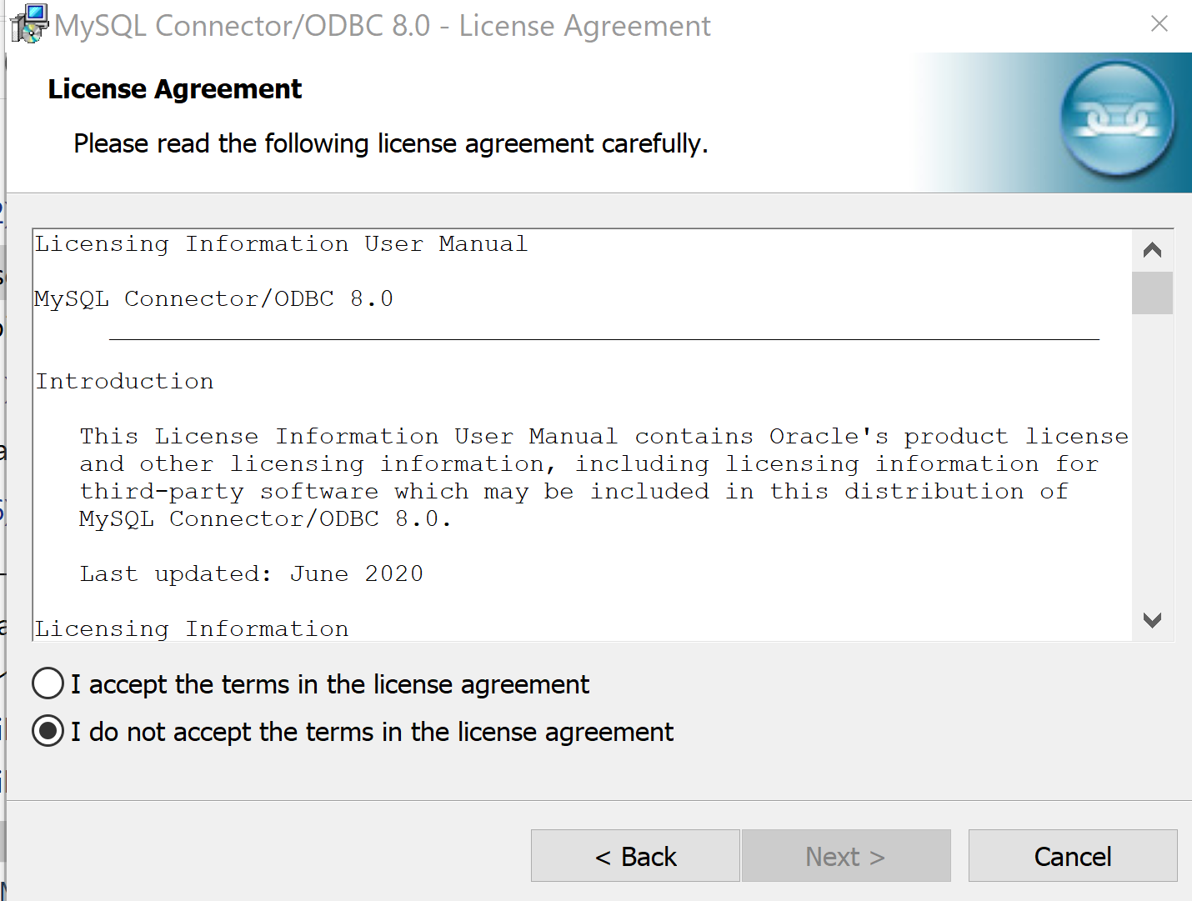Viewport: 1192px width, 901px height.
Task: Click the scroll up arrow of license text
Action: (1153, 250)
